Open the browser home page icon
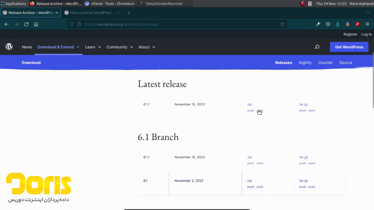Image resolution: width=374 pixels, height=210 pixels. [36, 24]
